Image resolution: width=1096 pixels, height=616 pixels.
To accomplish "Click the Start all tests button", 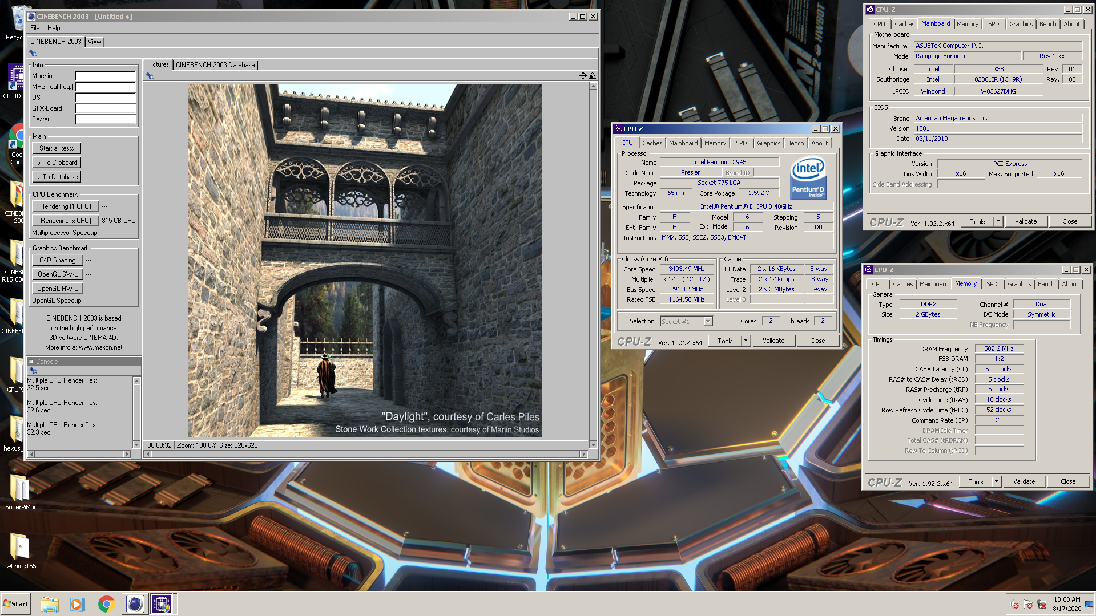I will pyautogui.click(x=57, y=148).
